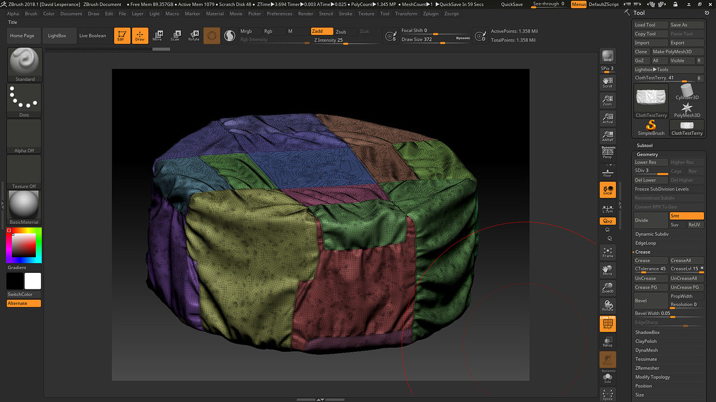Activate Edit mode button

click(x=122, y=36)
